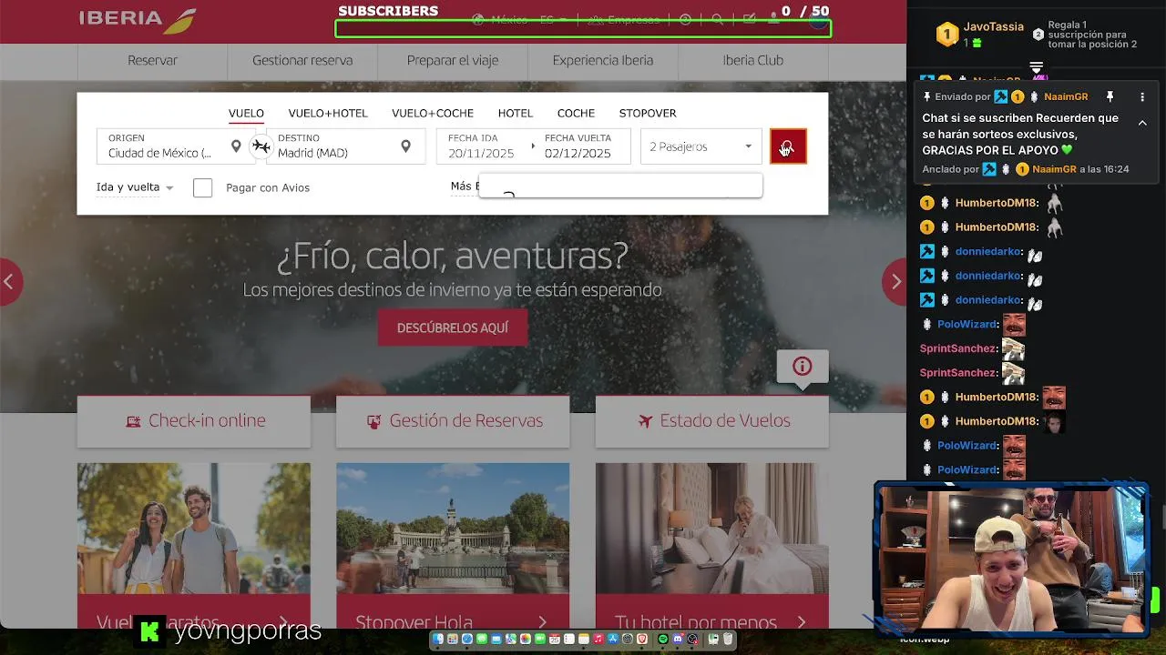Select the VUELO tab
Screen dimensions: 1166x655
point(246,114)
